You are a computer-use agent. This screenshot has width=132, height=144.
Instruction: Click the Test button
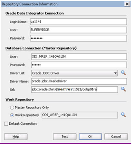pyautogui.click(x=65, y=137)
